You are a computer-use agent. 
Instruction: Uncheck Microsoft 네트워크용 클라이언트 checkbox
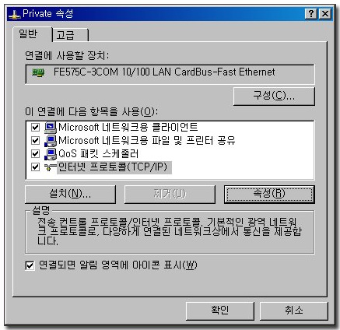[35, 128]
